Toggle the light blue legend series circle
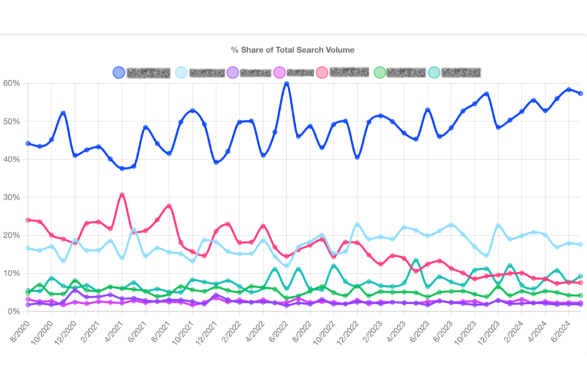 click(x=181, y=72)
